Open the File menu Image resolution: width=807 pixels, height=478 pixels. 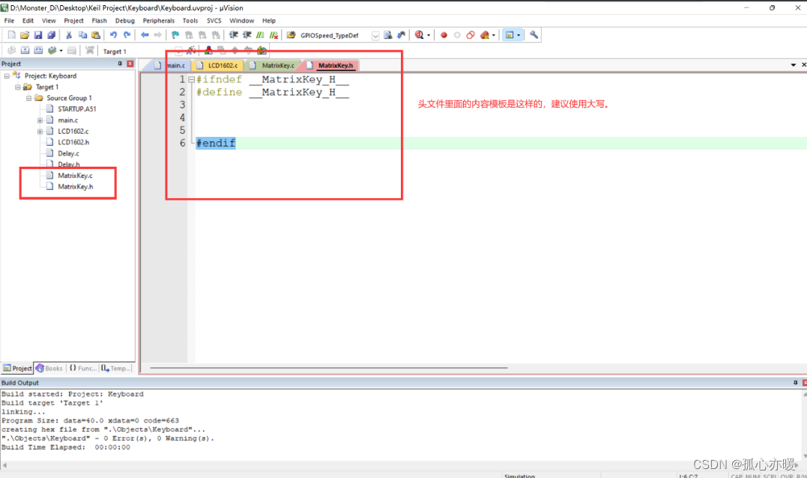point(9,20)
